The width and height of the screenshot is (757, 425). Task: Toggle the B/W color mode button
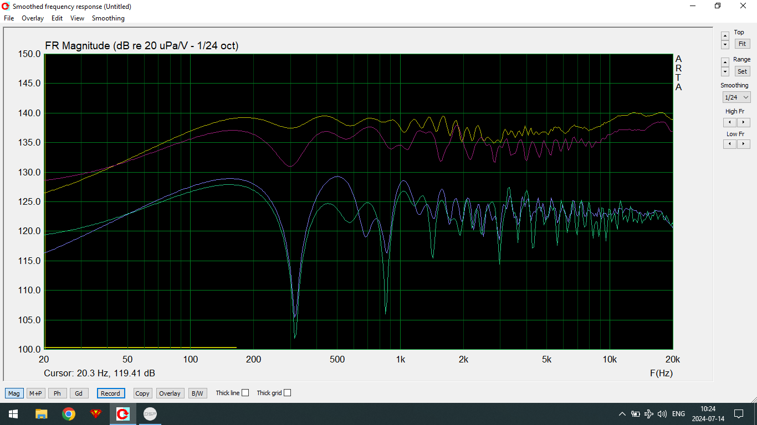(x=197, y=393)
